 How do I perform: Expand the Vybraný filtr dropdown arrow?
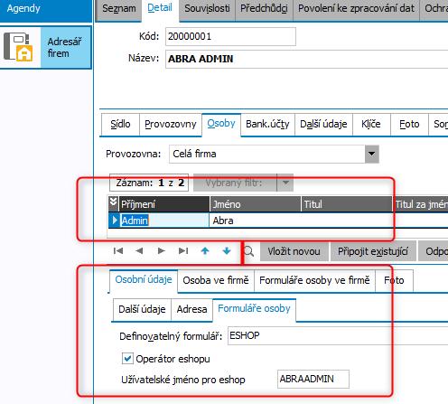click(285, 183)
